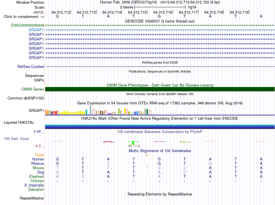Click the Multiz Alignments of 100 Vertebrates title

pyautogui.click(x=160, y=151)
